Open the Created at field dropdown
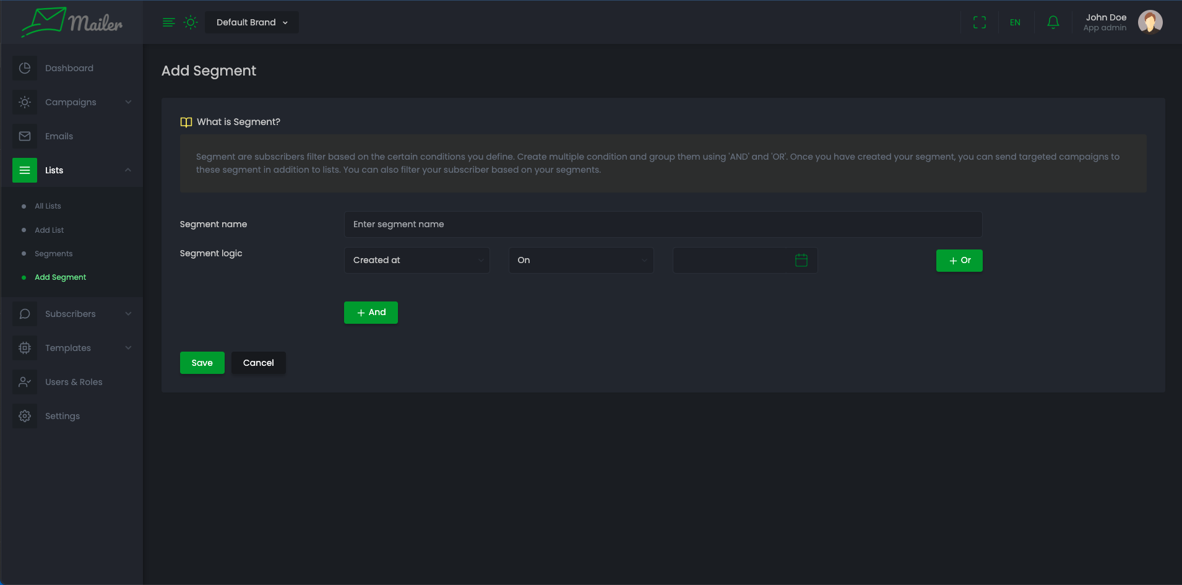 pyautogui.click(x=416, y=260)
